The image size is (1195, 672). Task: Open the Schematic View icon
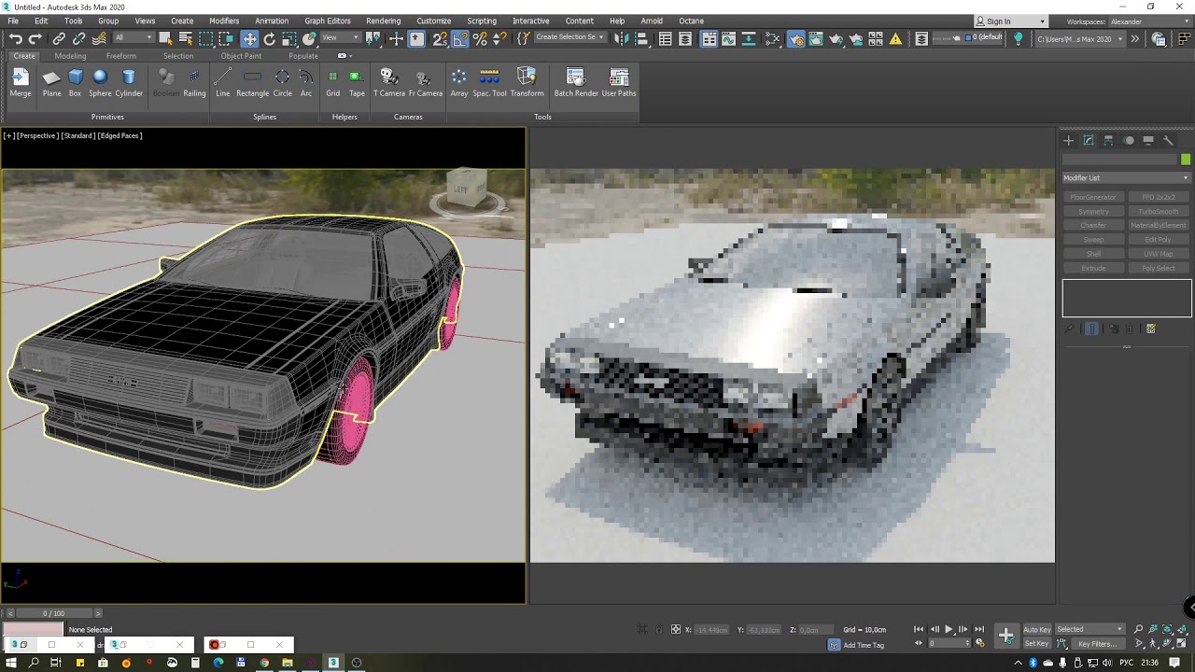coord(749,38)
